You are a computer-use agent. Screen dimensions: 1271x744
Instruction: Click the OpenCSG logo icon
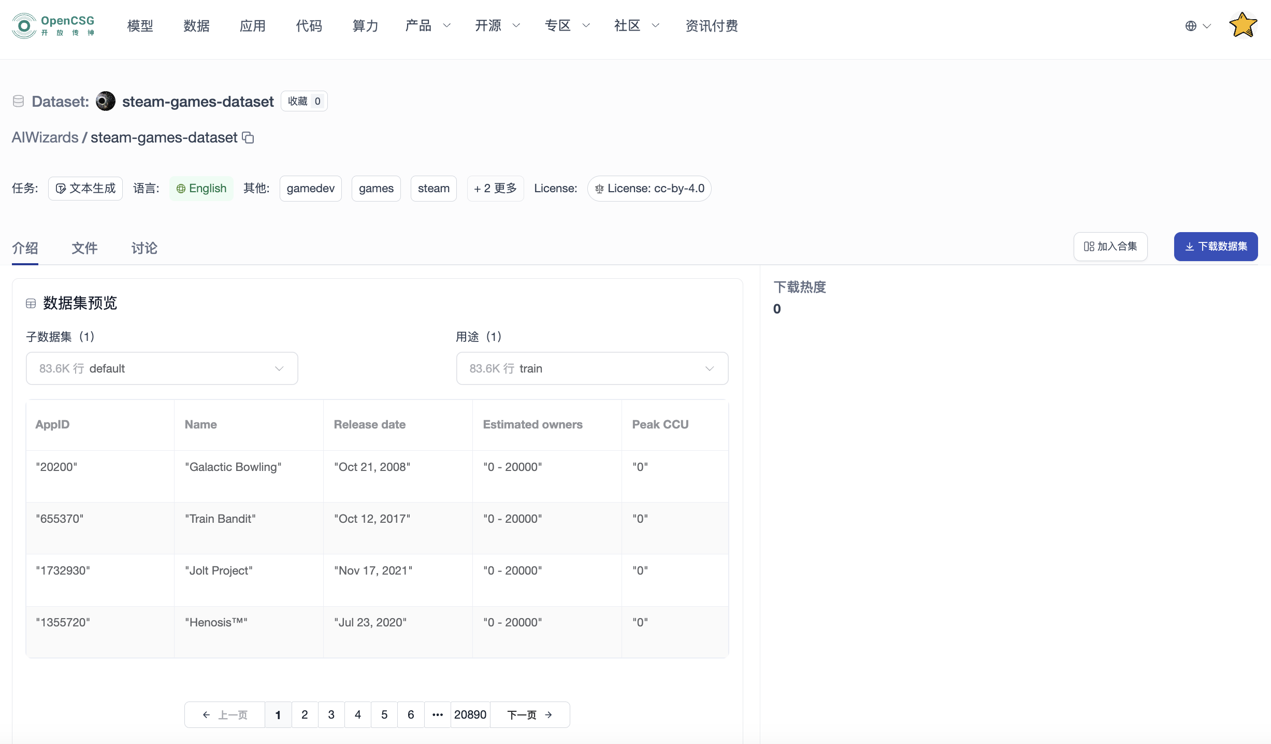pyautogui.click(x=24, y=26)
